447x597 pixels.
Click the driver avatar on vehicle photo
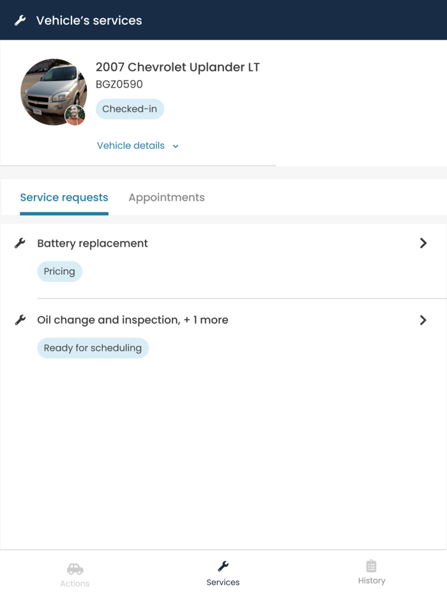[75, 115]
